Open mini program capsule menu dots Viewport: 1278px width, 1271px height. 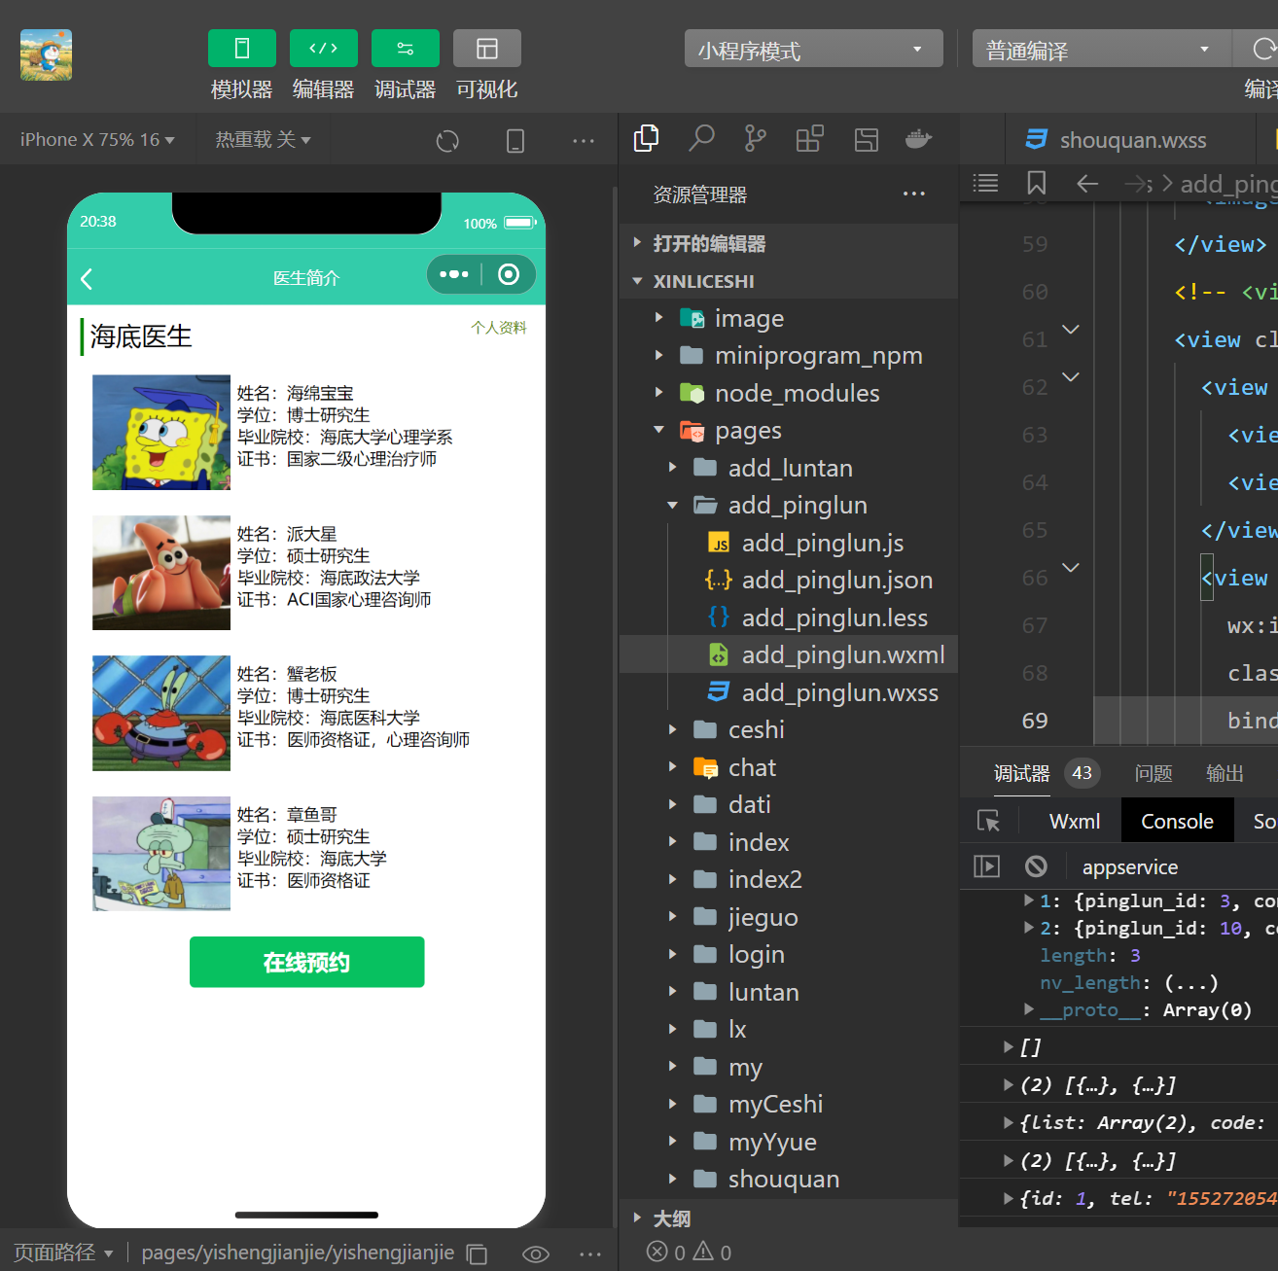pyautogui.click(x=454, y=275)
